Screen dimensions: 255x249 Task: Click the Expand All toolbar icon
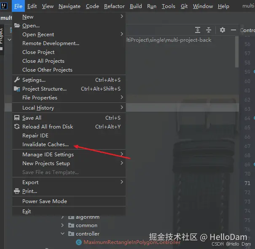198,30
